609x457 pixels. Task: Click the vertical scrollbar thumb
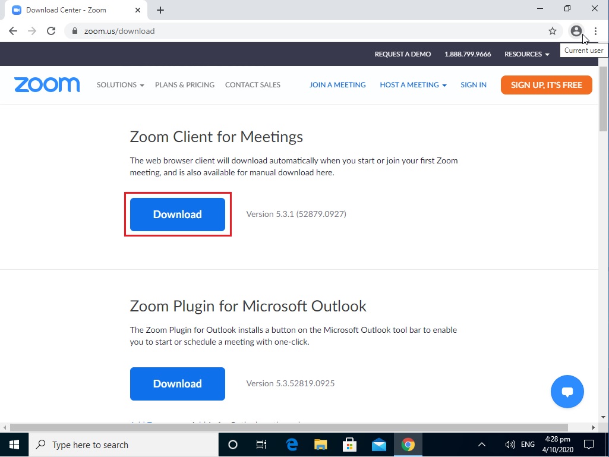coord(603,99)
